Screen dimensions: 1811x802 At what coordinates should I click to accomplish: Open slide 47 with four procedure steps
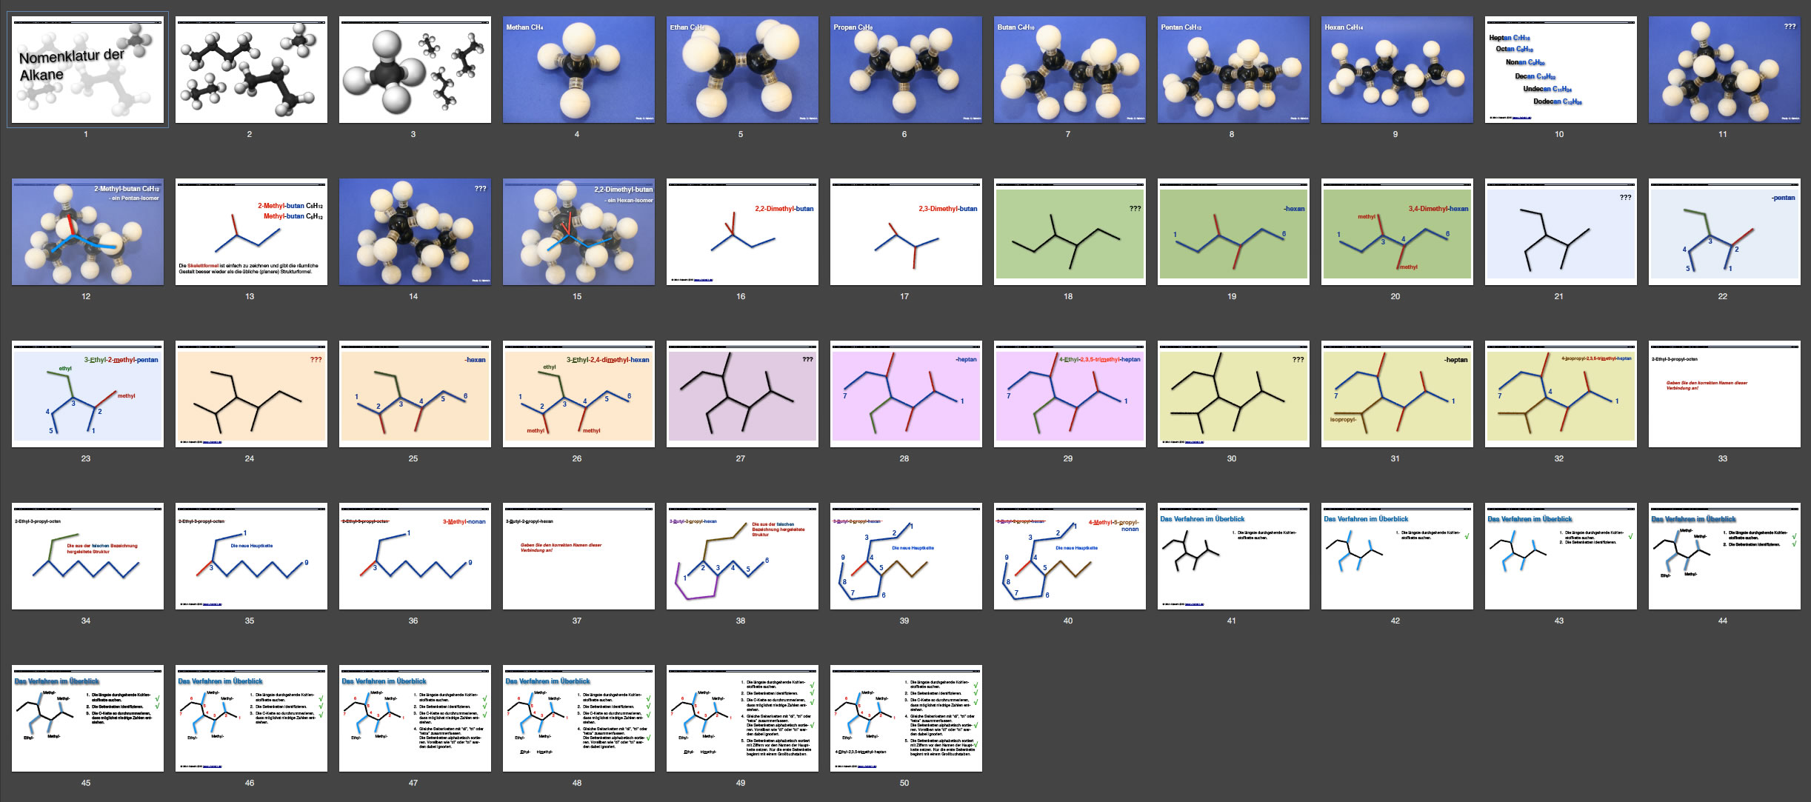coord(415,718)
